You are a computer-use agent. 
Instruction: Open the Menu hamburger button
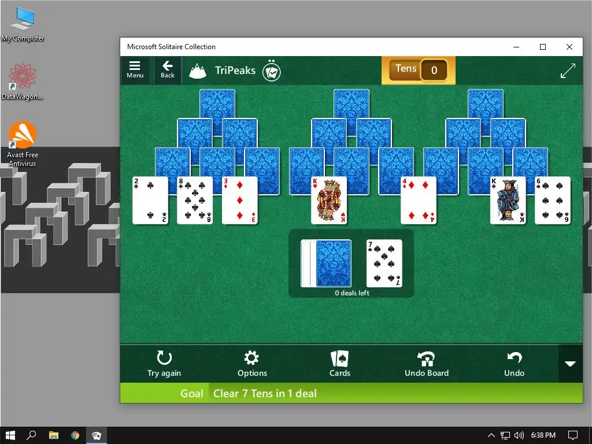click(x=135, y=70)
